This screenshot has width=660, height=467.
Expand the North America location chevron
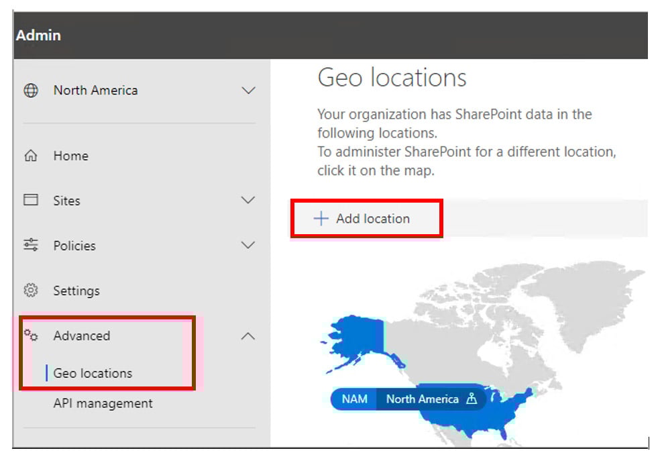tap(248, 90)
